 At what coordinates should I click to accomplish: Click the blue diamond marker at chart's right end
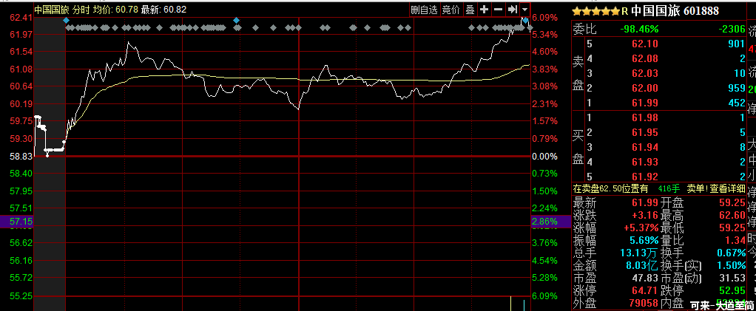(x=525, y=20)
